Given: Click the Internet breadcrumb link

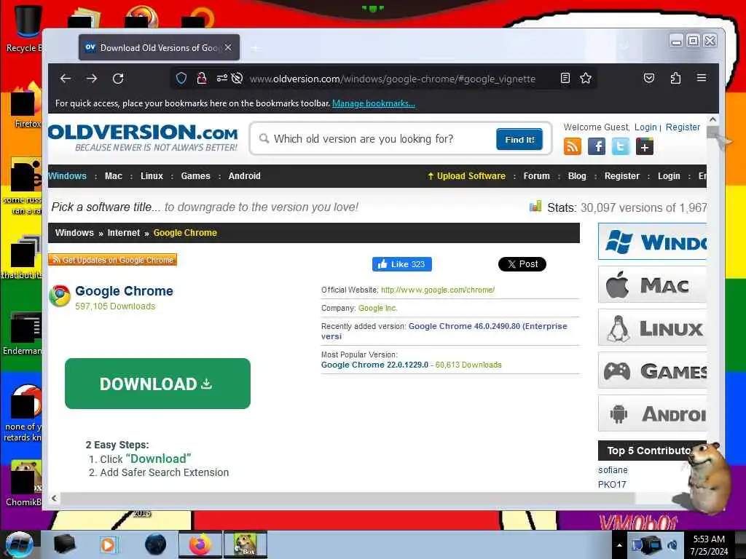Looking at the screenshot, I should click(124, 233).
